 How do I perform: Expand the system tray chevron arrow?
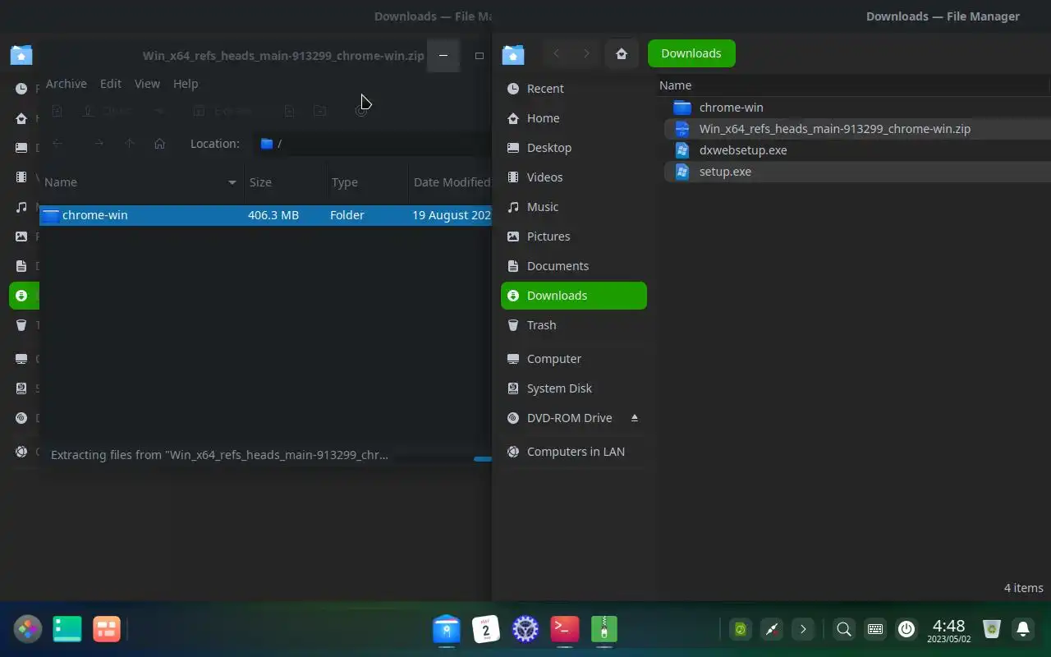(803, 630)
